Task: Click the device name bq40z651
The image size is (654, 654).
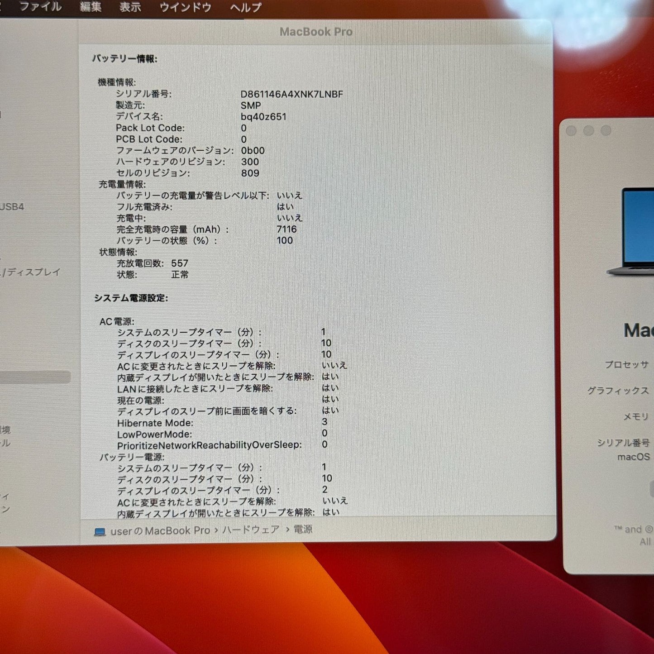Action: tap(263, 117)
